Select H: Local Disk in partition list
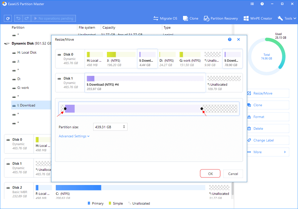This screenshot has height=209, width=298. [x=27, y=52]
